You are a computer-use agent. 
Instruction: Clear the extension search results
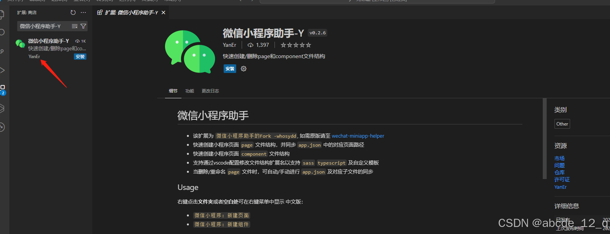[x=75, y=26]
